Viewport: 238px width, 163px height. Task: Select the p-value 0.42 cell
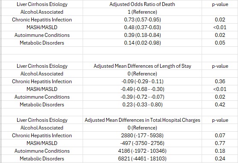tap(220, 105)
